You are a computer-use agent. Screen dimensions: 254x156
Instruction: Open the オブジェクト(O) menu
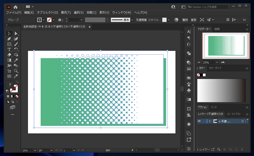click(47, 12)
